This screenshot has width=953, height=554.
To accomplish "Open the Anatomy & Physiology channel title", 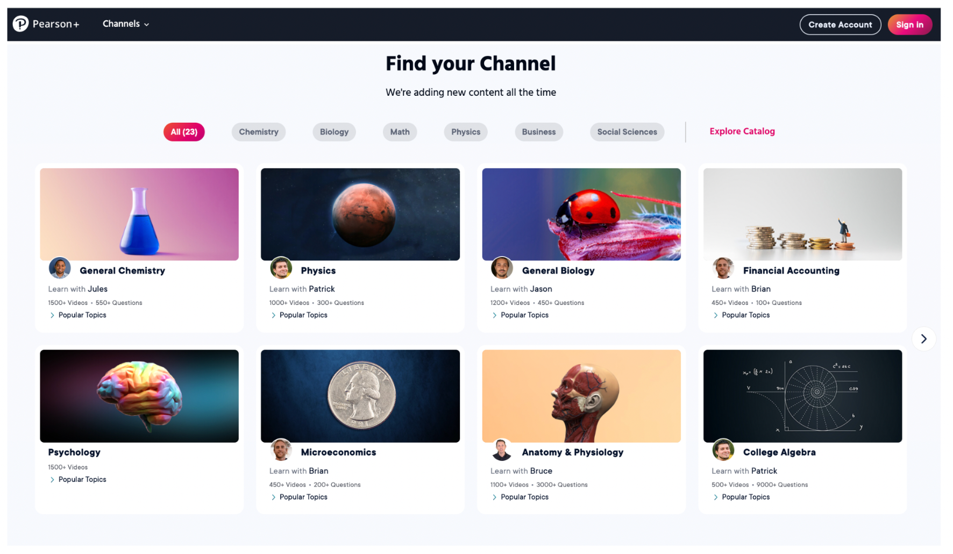I will 572,452.
